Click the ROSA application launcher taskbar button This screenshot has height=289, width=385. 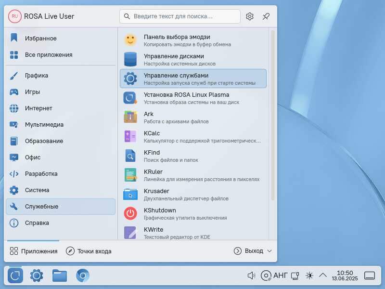pyautogui.click(x=15, y=276)
